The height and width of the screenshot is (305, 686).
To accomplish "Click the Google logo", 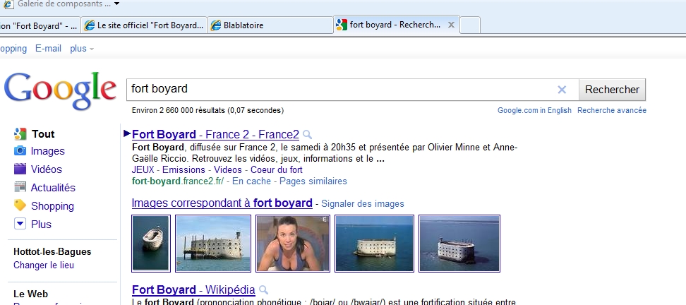I will 61,91.
